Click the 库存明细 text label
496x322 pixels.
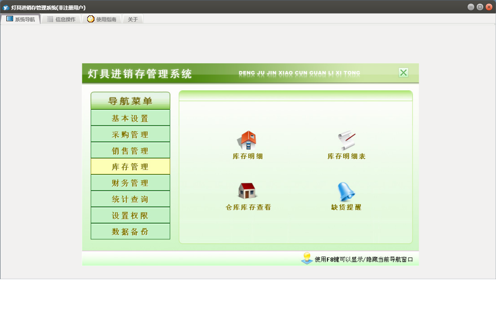[248, 156]
